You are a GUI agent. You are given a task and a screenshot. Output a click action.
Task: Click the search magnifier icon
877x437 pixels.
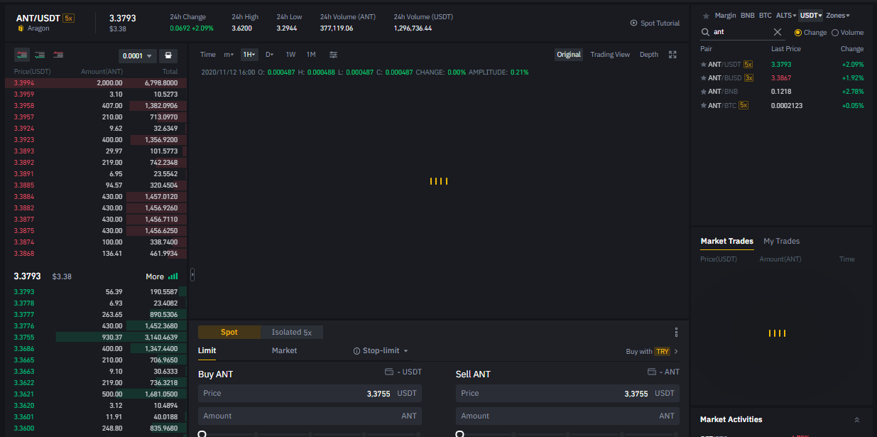(x=705, y=32)
